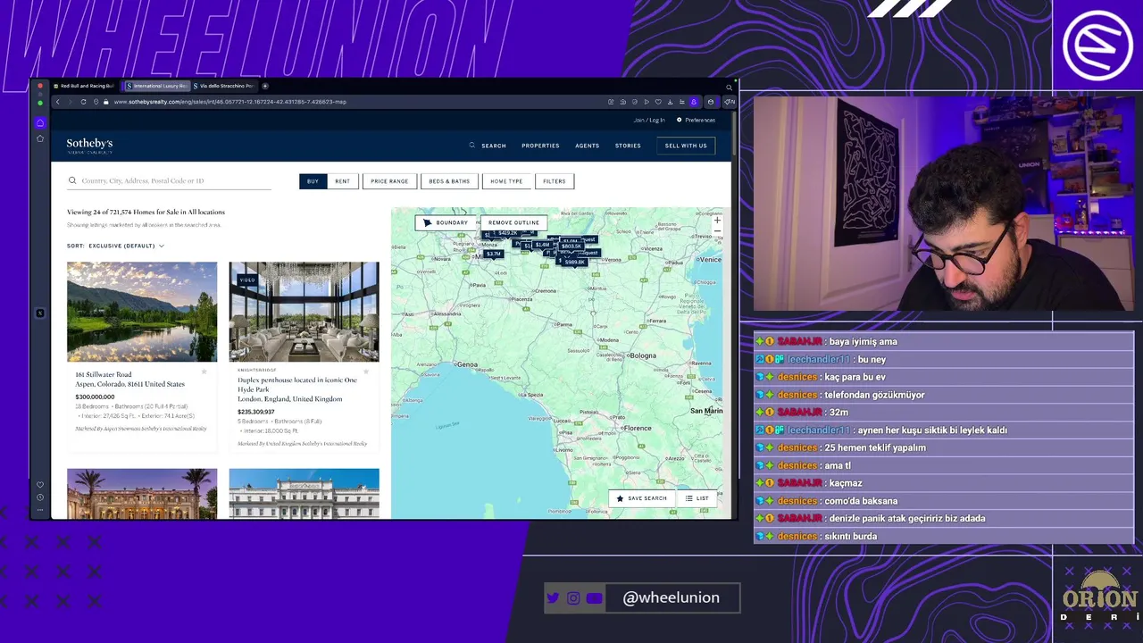Zoom out the map with minus

tap(716, 231)
